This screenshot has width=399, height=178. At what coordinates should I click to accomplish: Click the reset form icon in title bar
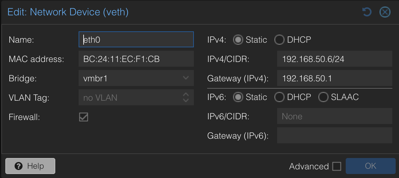pos(367,12)
